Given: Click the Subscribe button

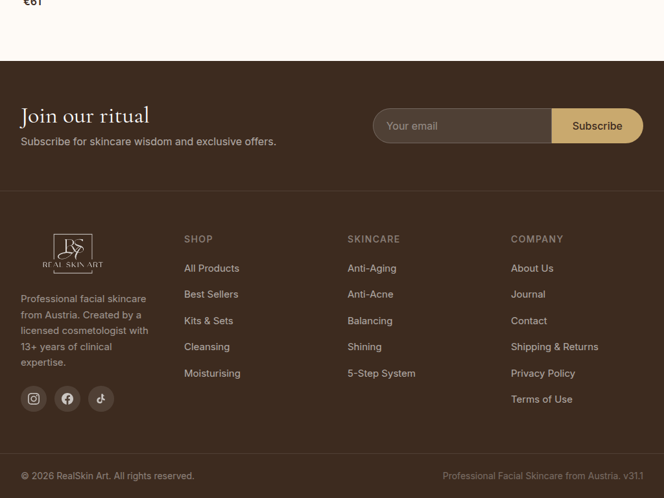Looking at the screenshot, I should click(597, 126).
